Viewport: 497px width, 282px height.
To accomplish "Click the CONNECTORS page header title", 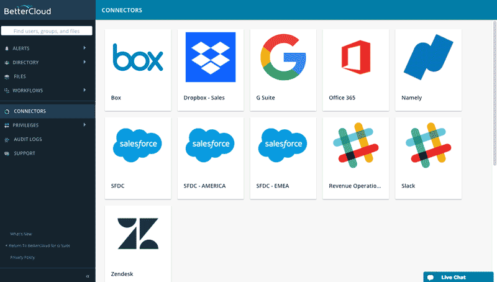I will pos(122,10).
